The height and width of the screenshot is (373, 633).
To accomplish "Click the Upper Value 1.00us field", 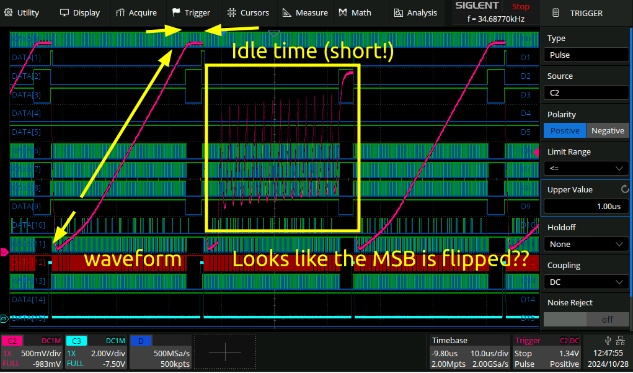I will pyautogui.click(x=586, y=206).
